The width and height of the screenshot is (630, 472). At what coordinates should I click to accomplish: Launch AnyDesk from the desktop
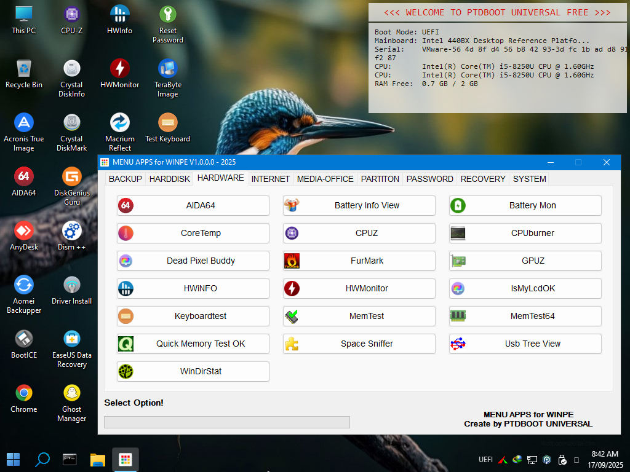pyautogui.click(x=24, y=231)
